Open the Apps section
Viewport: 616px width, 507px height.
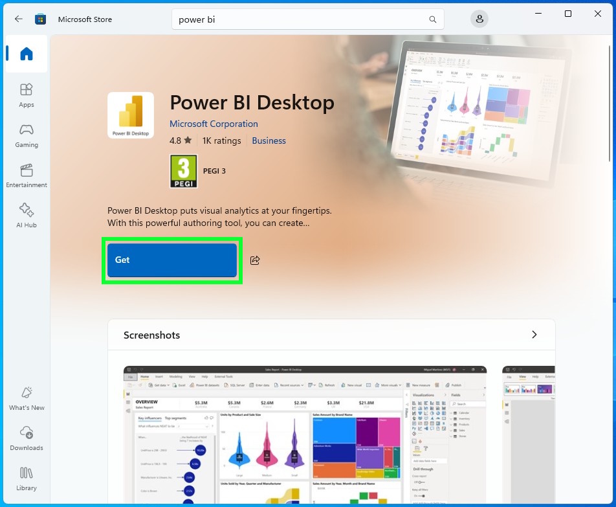[x=27, y=95]
